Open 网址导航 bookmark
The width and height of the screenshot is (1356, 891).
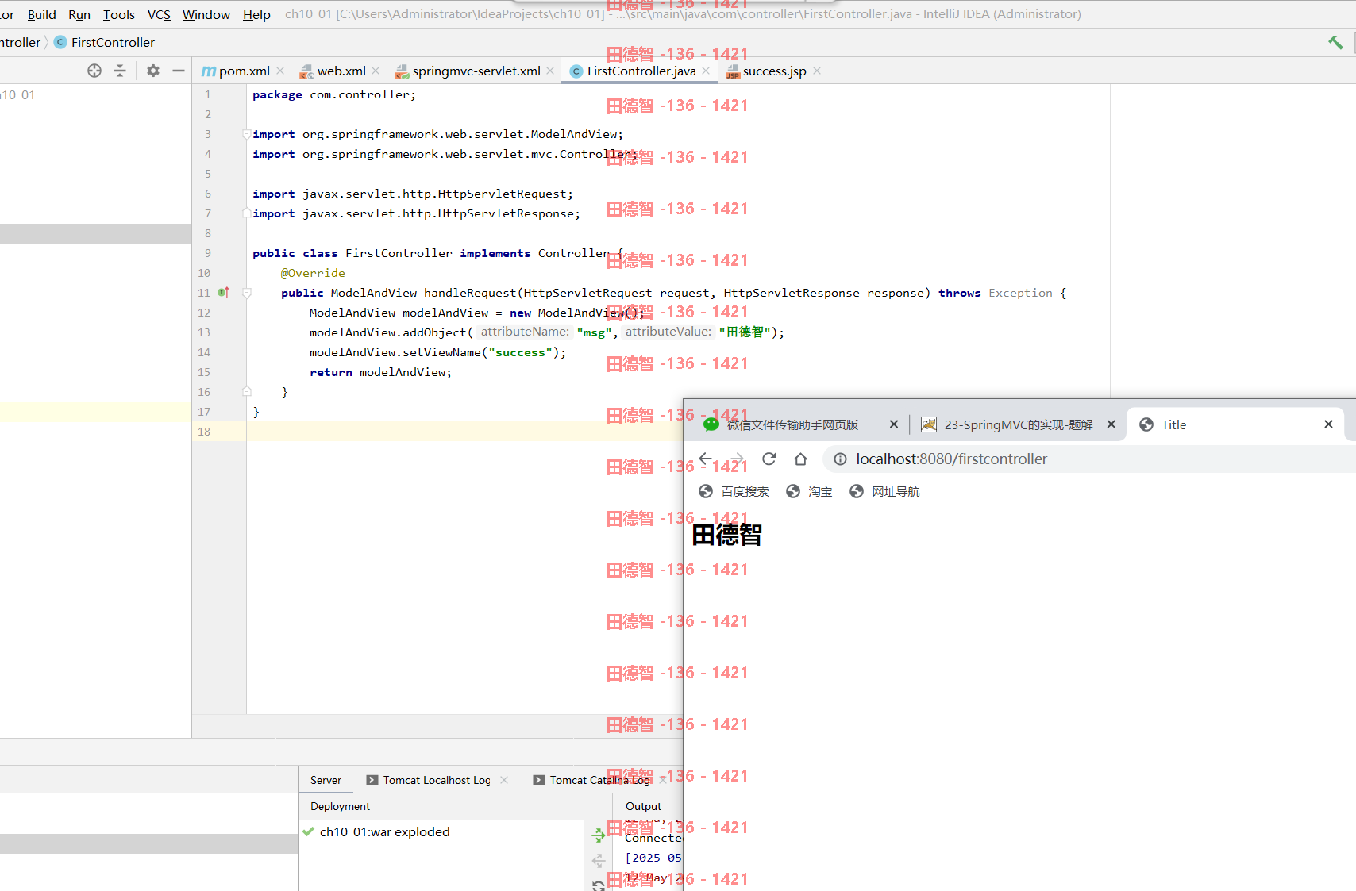pos(884,491)
